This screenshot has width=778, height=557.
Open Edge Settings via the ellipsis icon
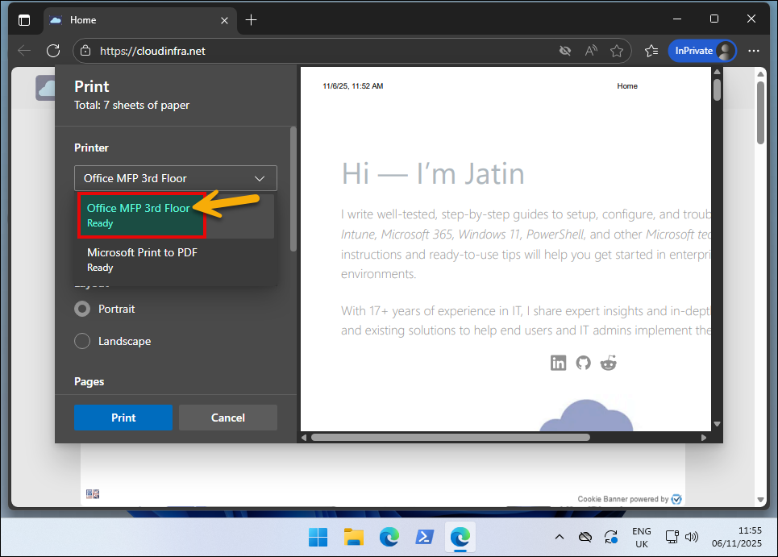[754, 50]
